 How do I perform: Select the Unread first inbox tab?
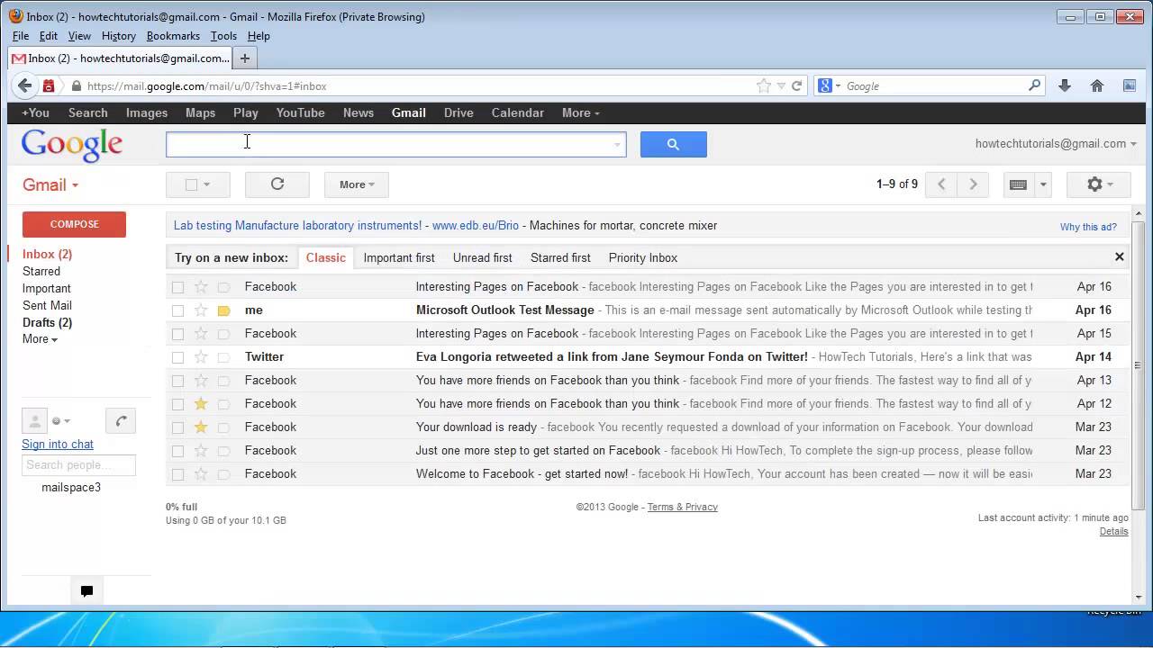tap(482, 257)
